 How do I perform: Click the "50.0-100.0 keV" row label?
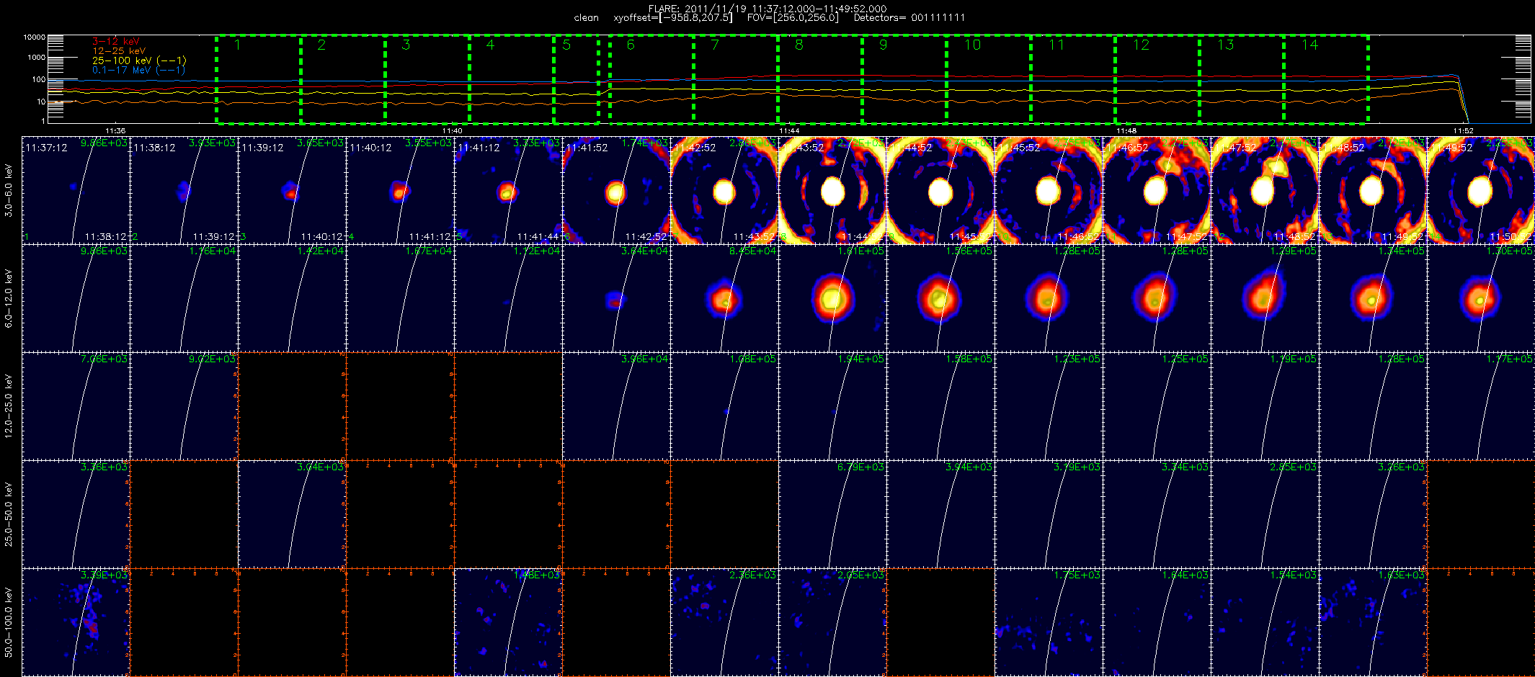(x=9, y=622)
